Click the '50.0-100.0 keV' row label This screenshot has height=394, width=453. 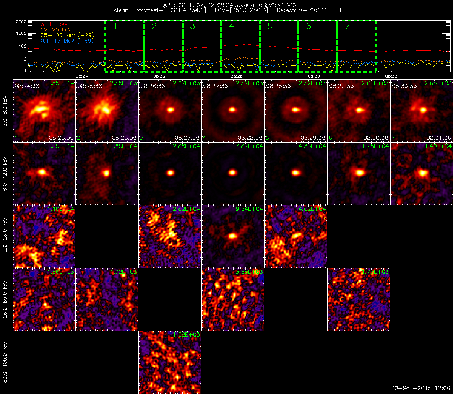point(5,363)
